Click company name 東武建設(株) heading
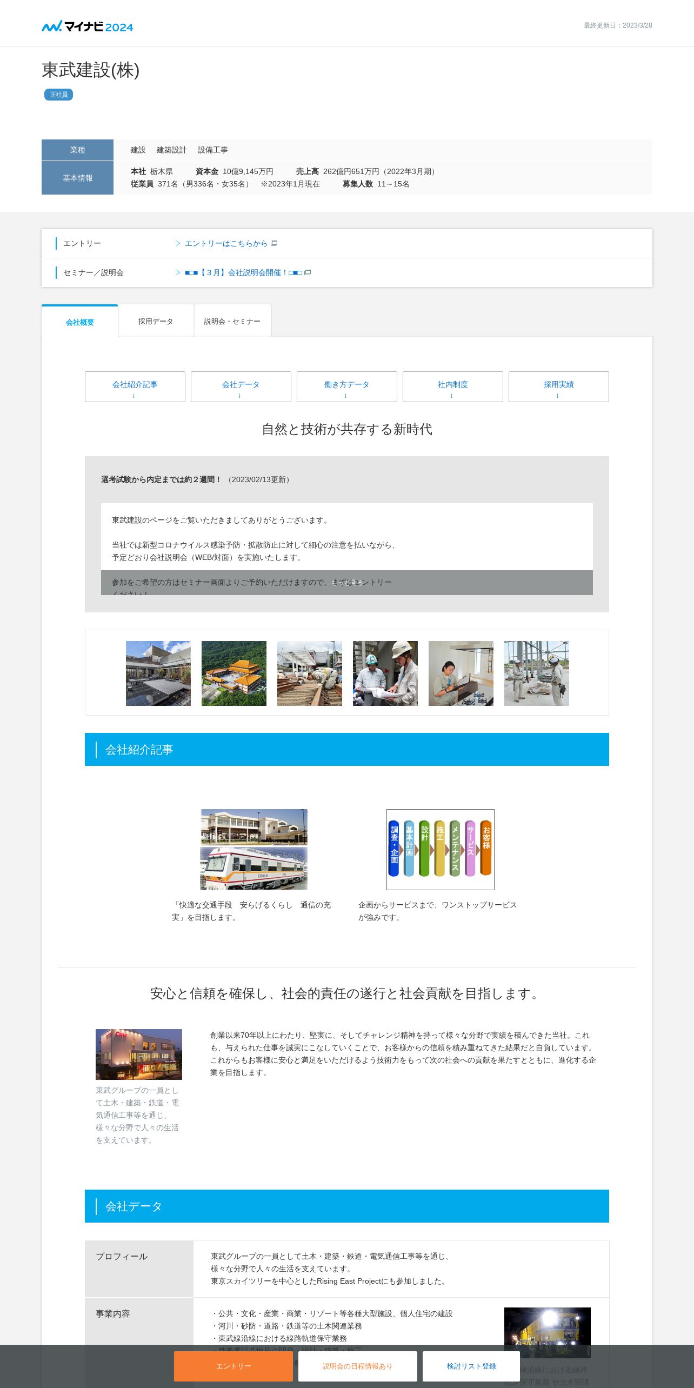 pos(91,70)
